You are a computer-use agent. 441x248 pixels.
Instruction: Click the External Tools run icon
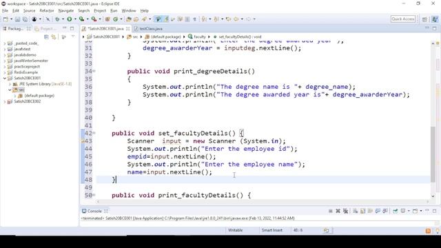94,19
